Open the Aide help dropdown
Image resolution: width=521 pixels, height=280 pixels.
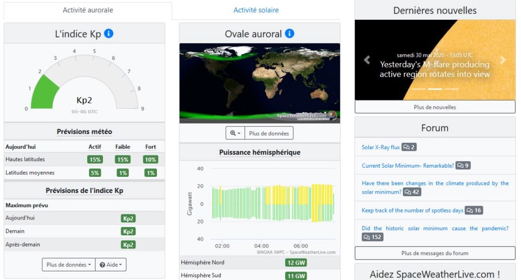point(111,264)
